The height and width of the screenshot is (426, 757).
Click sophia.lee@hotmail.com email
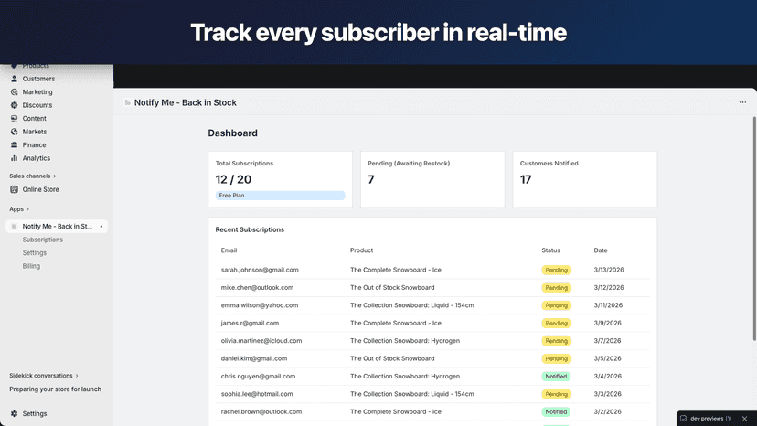257,394
